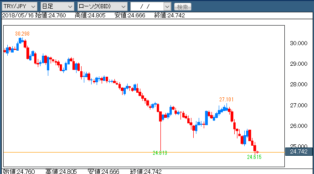
Task: Select the 24.813 low price marker
Action: 160,153
